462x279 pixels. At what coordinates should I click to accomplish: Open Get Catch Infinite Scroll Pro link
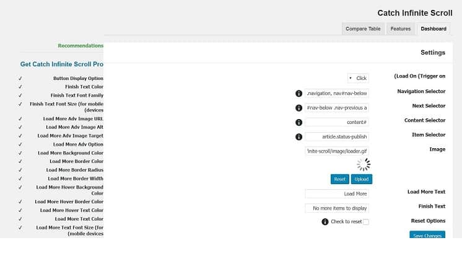tap(62, 64)
